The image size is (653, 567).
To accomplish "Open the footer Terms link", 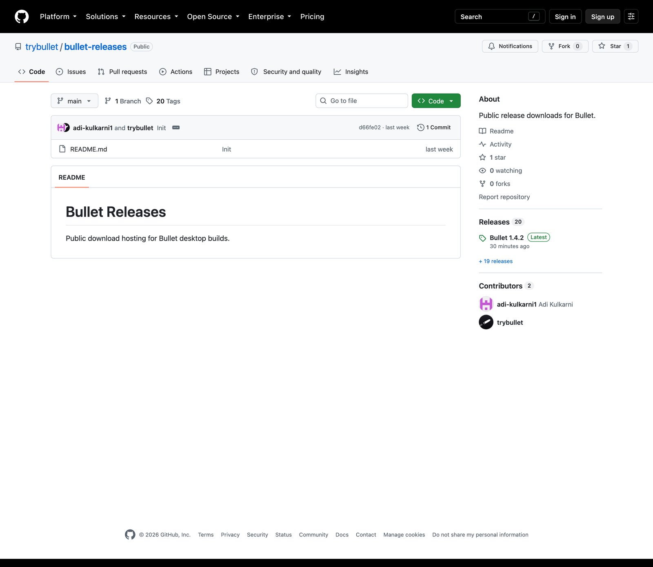I will [206, 535].
